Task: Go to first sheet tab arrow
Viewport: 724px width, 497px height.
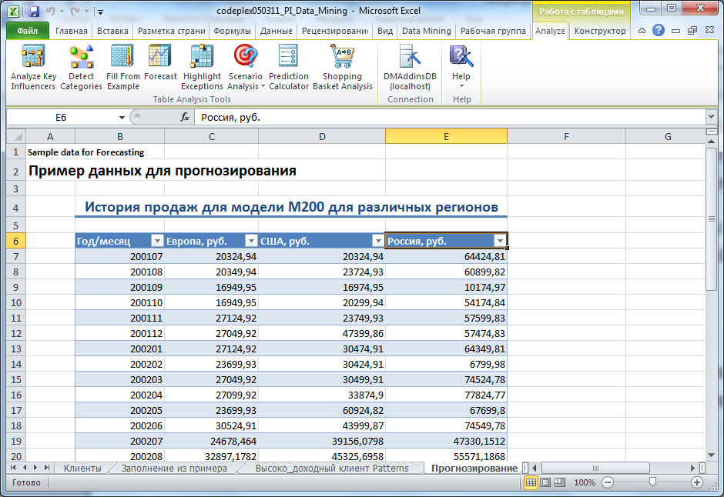Action: tap(13, 468)
